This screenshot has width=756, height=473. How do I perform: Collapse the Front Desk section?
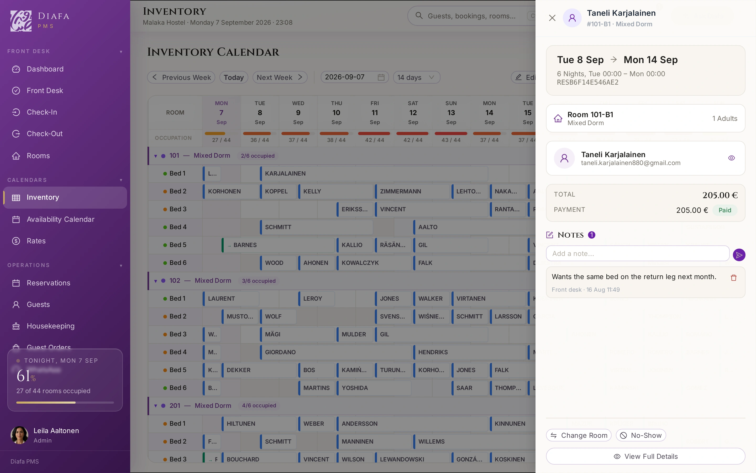click(121, 52)
